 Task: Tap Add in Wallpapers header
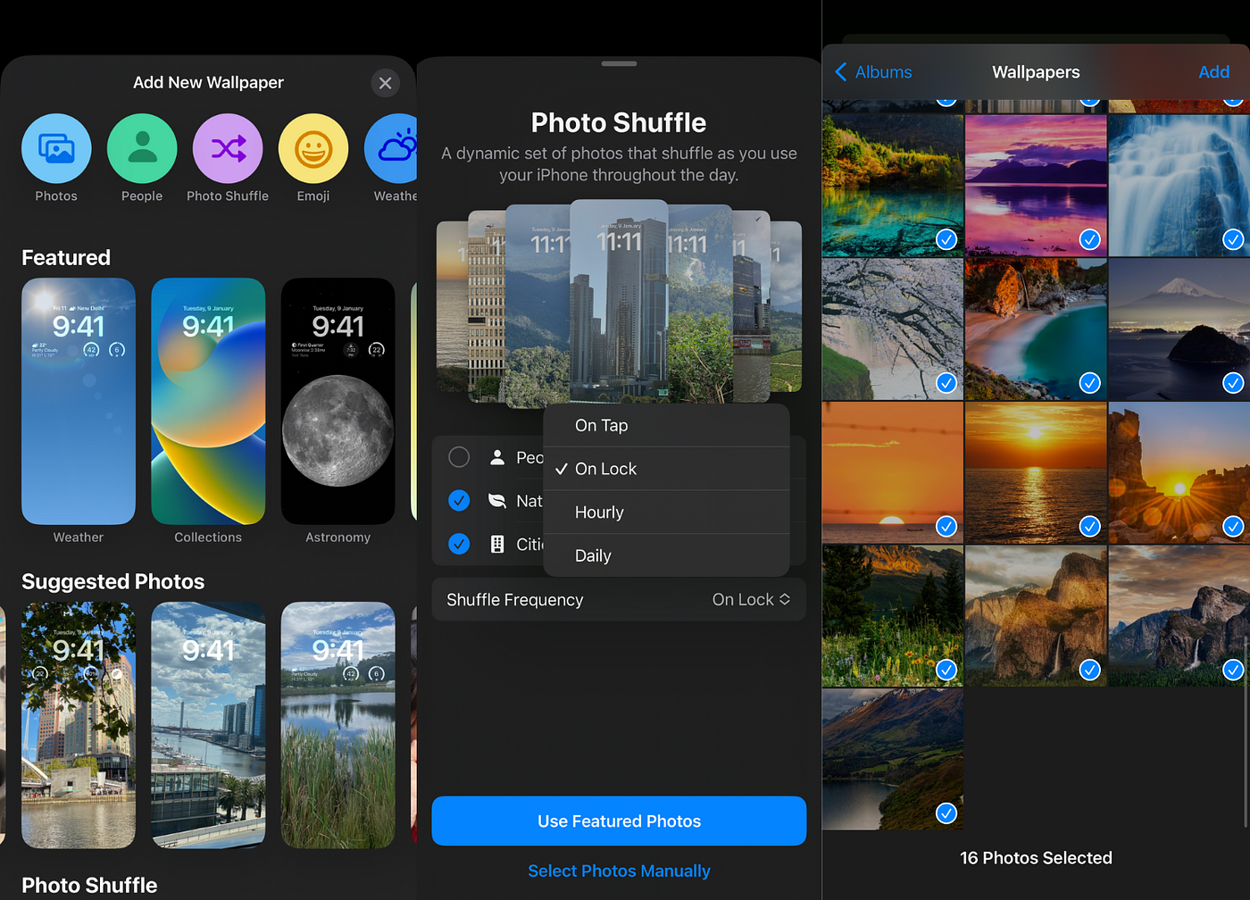pos(1213,72)
